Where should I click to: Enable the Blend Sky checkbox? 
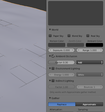tap(69, 36)
